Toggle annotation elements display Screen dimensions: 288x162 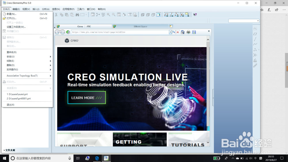(x=187, y=15)
